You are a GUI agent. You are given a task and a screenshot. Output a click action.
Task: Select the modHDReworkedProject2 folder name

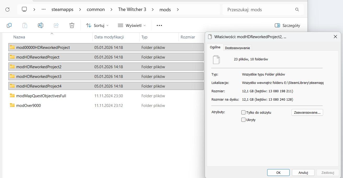[39, 67]
